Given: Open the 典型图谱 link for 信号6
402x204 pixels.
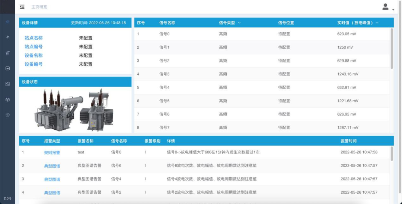Looking at the screenshot, I should click(52, 166).
